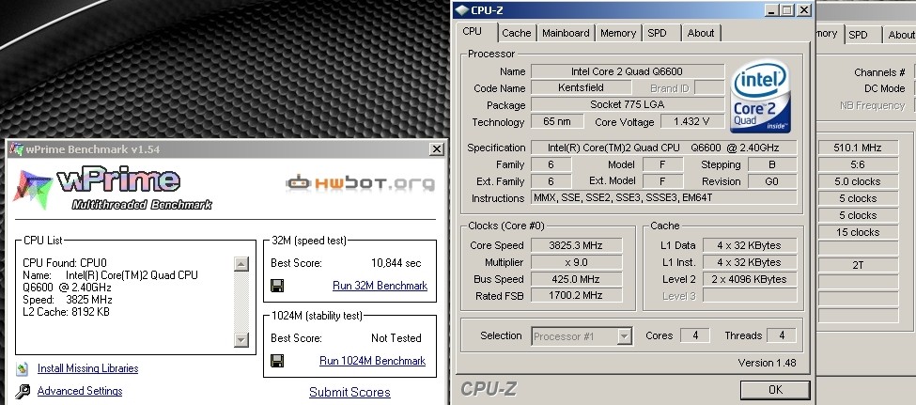916x405 pixels.
Task: Click the L1 Inst. cache value
Action: tap(749, 262)
